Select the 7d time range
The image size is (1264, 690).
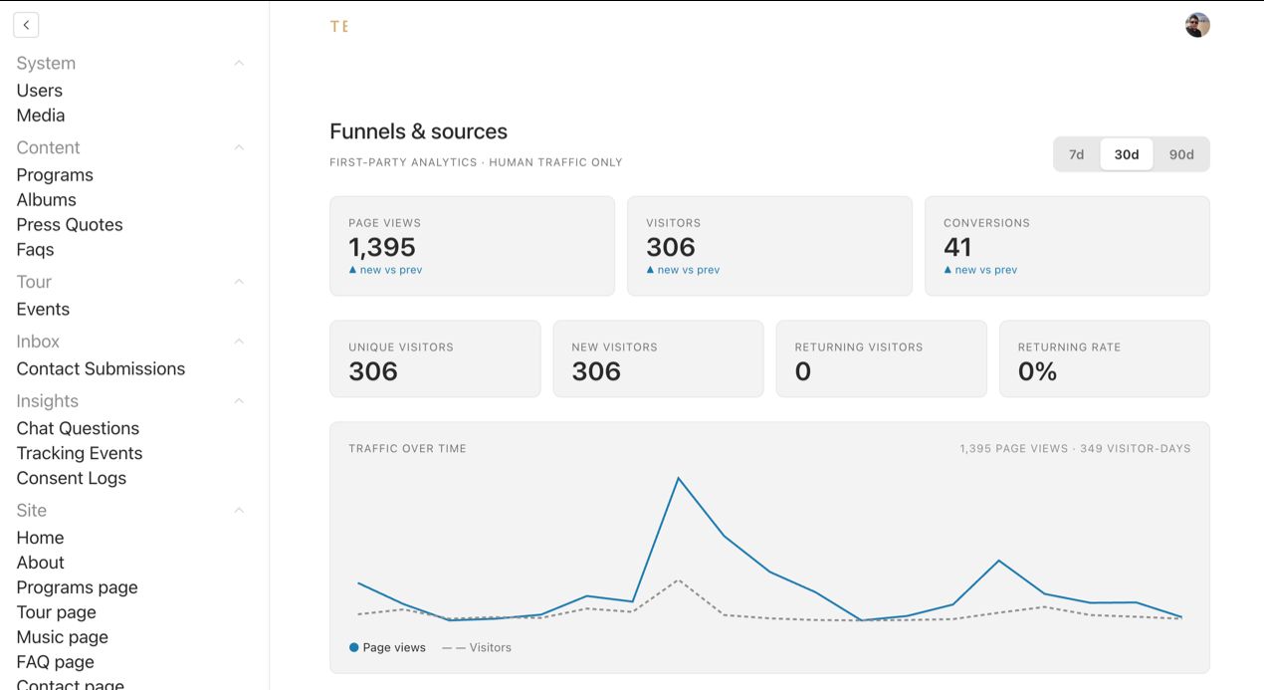[1076, 154]
